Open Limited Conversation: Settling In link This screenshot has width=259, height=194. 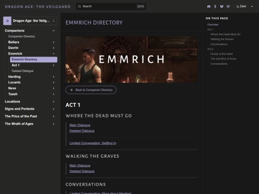click(93, 143)
